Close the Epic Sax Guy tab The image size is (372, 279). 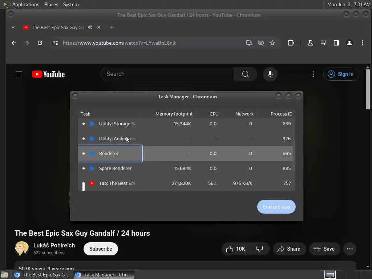(99, 27)
